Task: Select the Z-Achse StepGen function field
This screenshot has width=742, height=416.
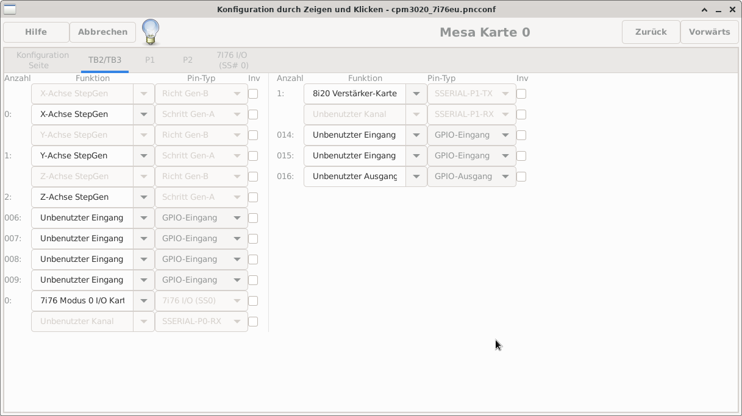Action: pos(82,197)
